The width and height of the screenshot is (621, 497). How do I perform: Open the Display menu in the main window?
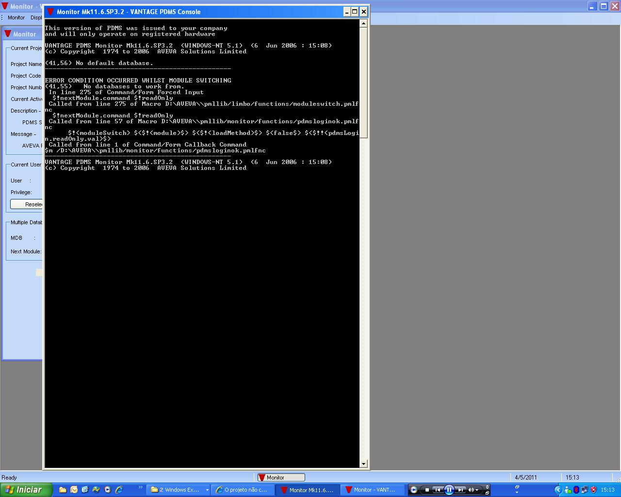pyautogui.click(x=36, y=17)
